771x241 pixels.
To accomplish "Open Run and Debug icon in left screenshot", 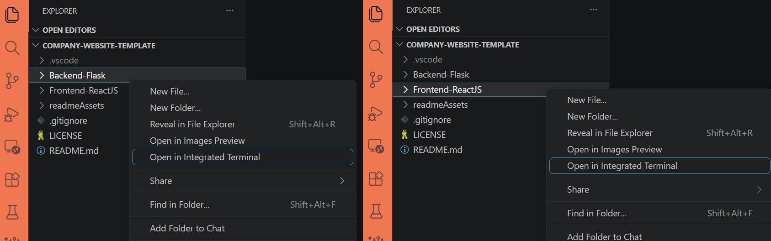I will [x=11, y=114].
